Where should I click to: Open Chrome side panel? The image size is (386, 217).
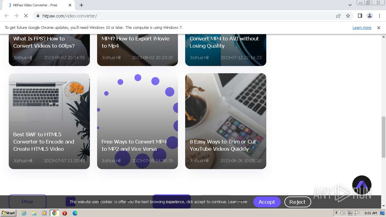click(360, 16)
